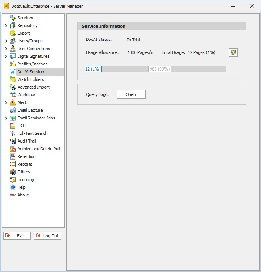Click the Digital Signatures certificate icon
This screenshot has height=272, width=261.
pos(12,56)
